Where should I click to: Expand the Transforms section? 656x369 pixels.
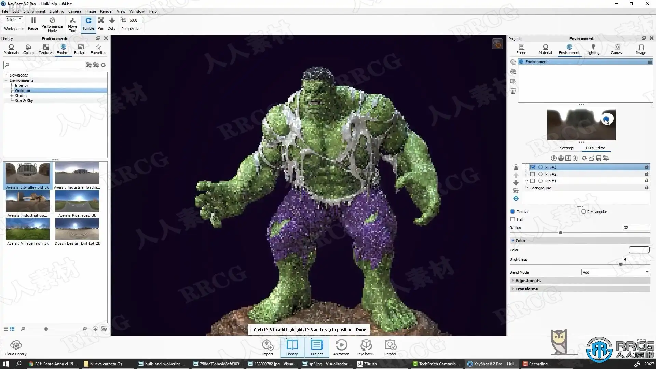point(512,289)
